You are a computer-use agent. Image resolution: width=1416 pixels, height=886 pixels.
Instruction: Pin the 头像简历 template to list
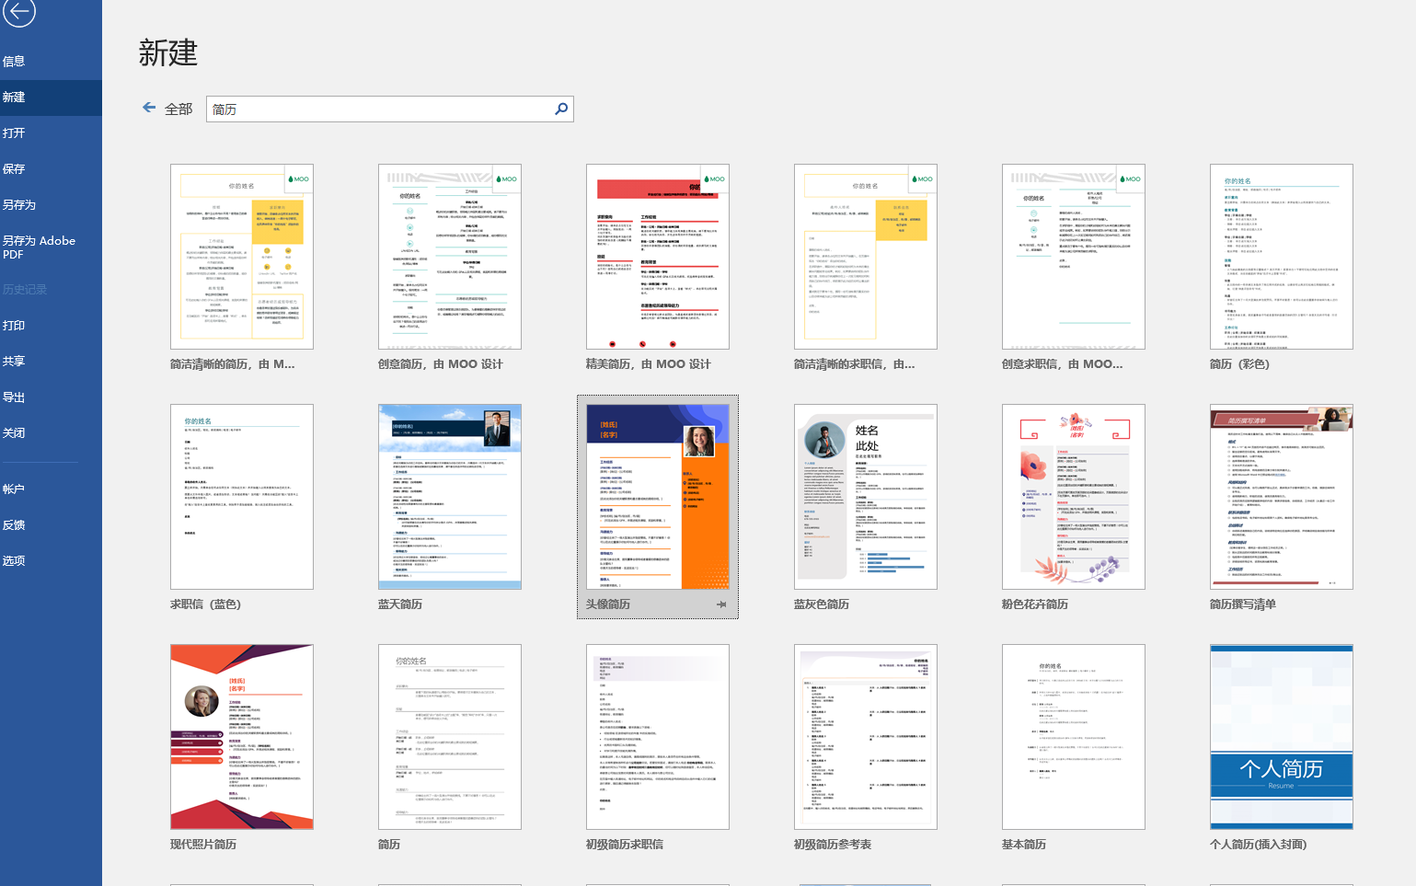721,604
